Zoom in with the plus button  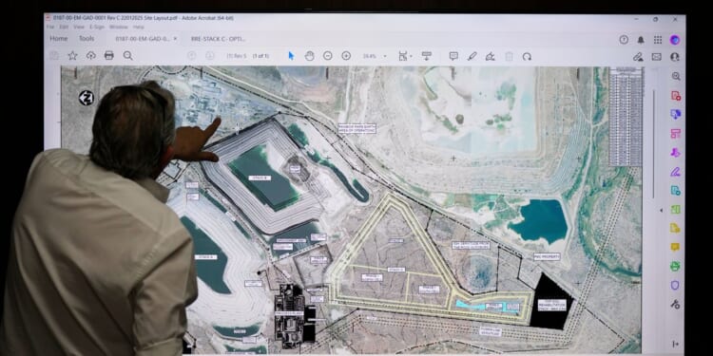346,56
